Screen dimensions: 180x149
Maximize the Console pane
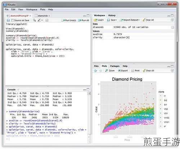[88, 89]
